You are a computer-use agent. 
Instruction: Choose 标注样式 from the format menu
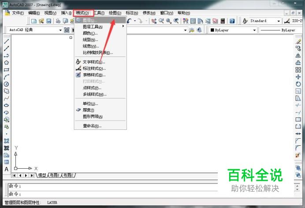pos(100,68)
